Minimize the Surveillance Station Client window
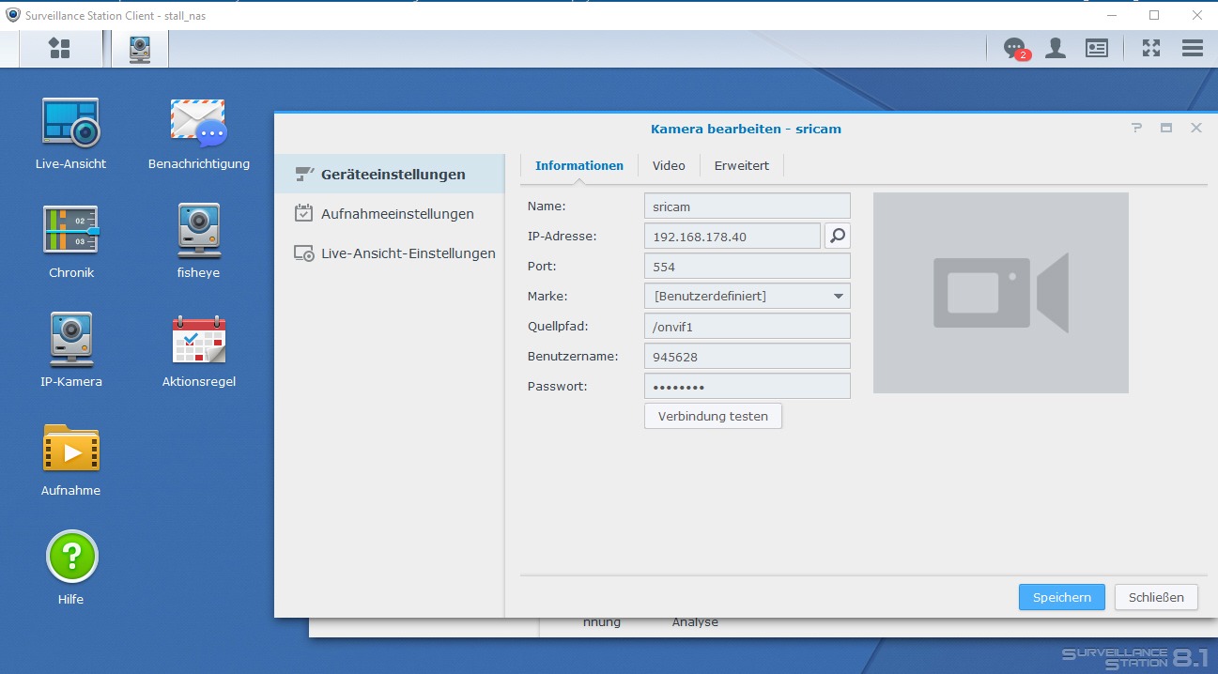This screenshot has height=674, width=1218. [x=1113, y=15]
